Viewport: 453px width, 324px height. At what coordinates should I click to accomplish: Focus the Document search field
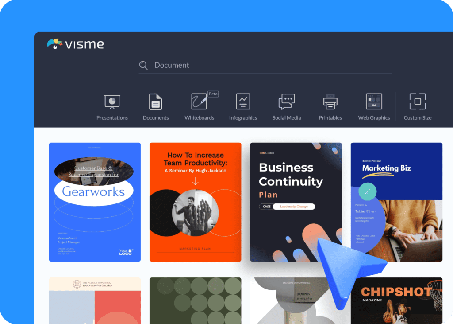(265, 66)
